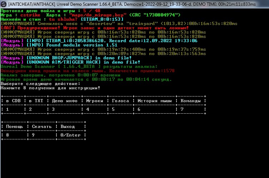Click the 'в TXT' table header cell

pyautogui.click(x=36, y=101)
